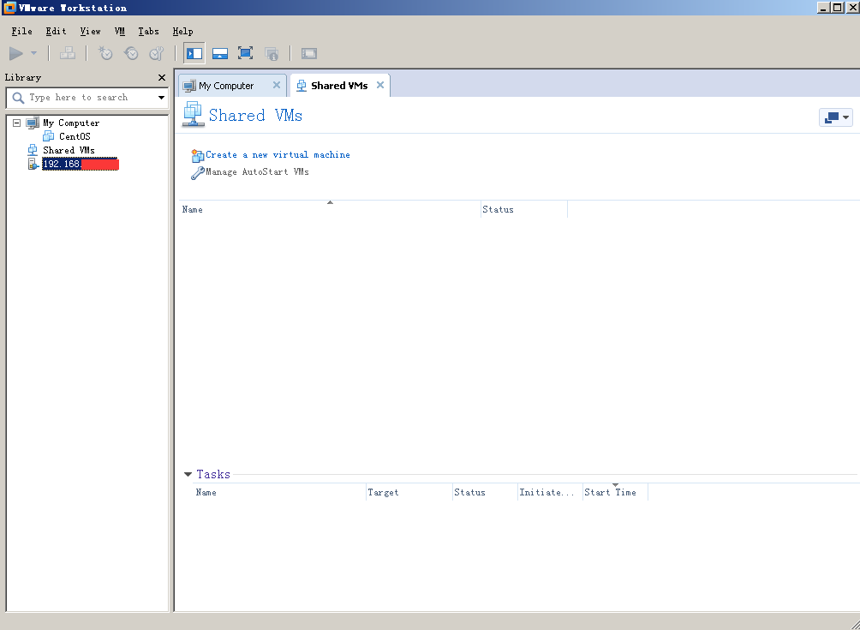
Task: Open the VM menu
Action: [x=120, y=31]
